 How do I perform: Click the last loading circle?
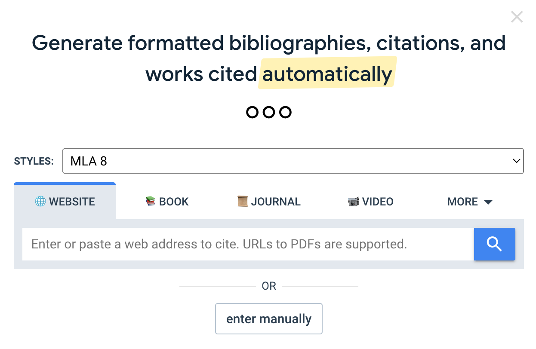point(285,112)
